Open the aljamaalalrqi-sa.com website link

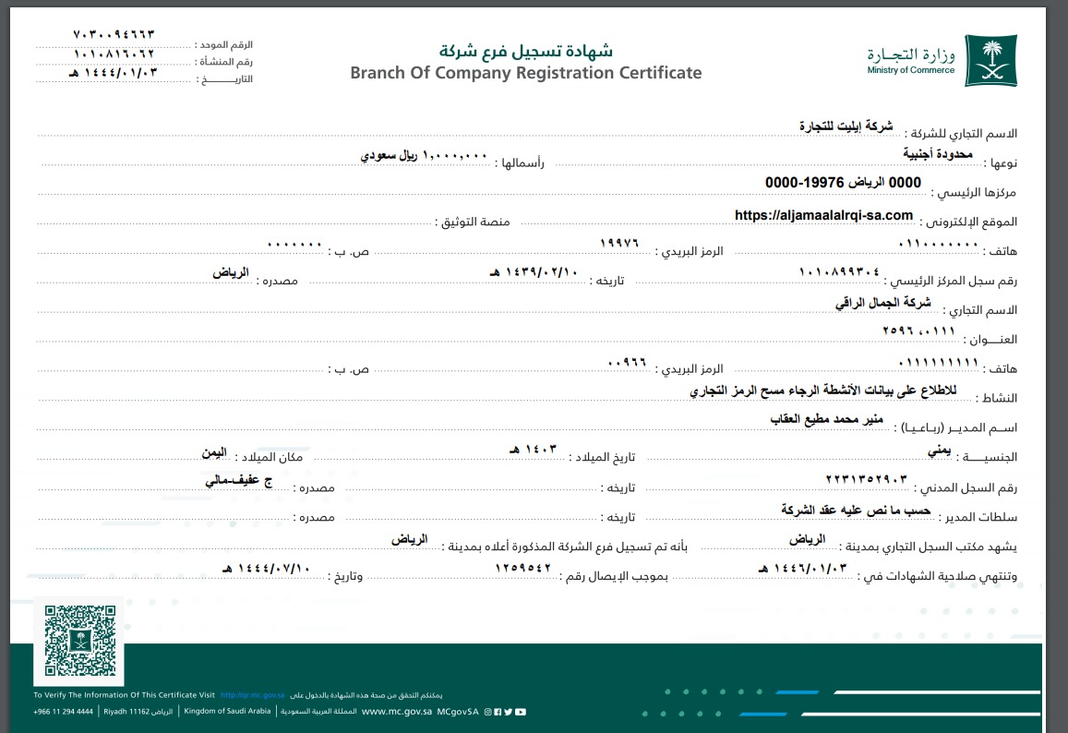[x=823, y=216]
